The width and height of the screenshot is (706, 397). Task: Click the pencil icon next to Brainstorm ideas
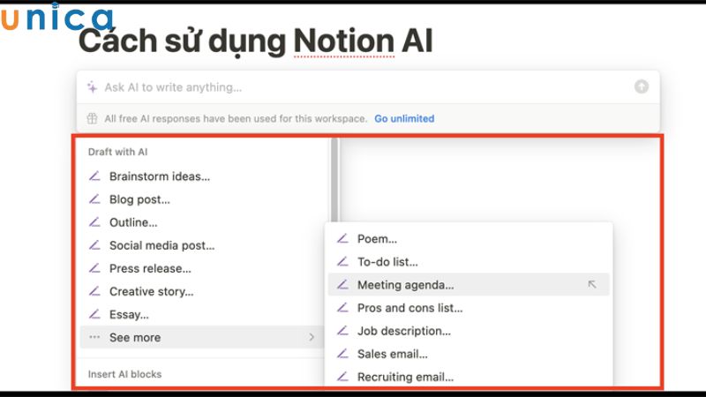[x=94, y=176]
